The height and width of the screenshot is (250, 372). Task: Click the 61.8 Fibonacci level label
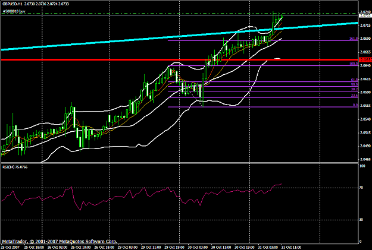(x=354, y=80)
